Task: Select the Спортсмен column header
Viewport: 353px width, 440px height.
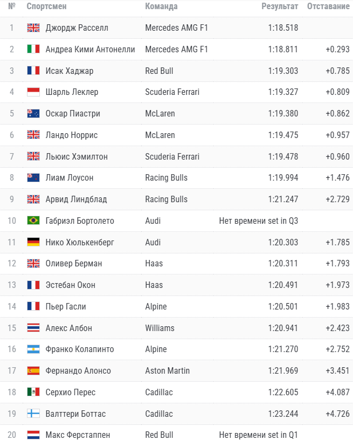Action: 47,6
